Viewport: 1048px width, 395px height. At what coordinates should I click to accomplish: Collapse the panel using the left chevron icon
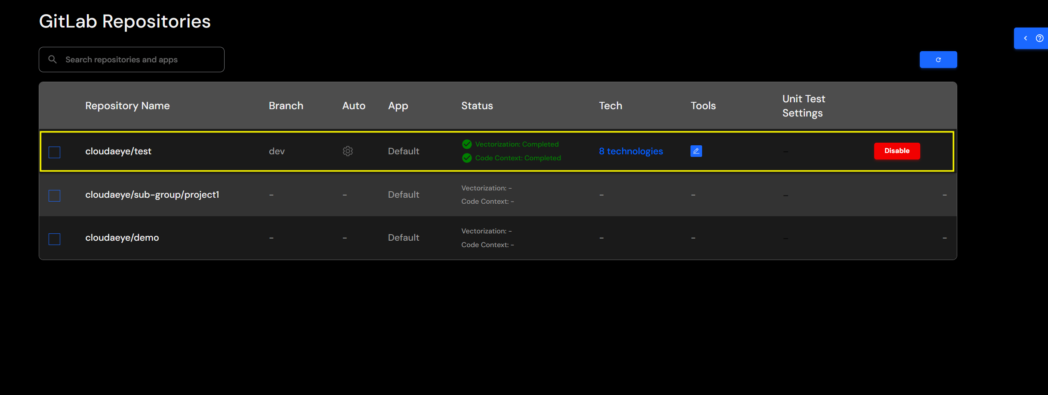coord(1026,38)
